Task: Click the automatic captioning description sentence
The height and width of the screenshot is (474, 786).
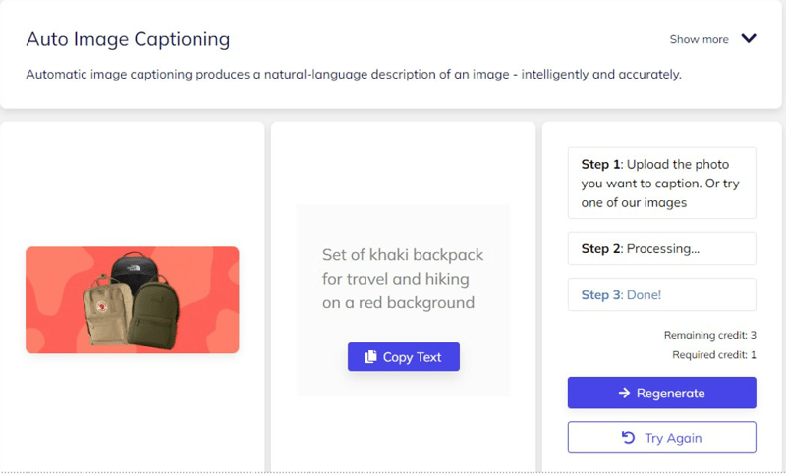Action: (354, 75)
